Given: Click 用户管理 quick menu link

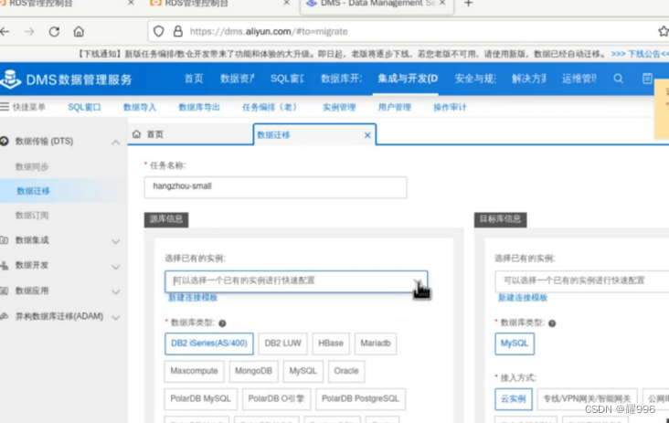Looking at the screenshot, I should 395,108.
